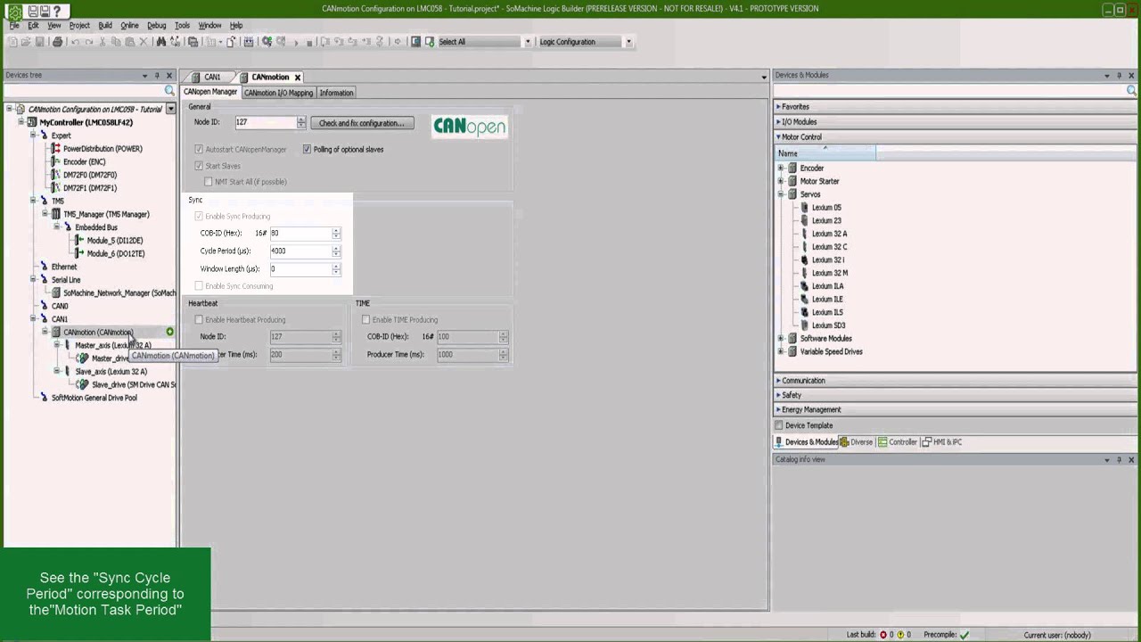Select Lexium 32 M in catalog
The height and width of the screenshot is (642, 1141).
coord(830,274)
